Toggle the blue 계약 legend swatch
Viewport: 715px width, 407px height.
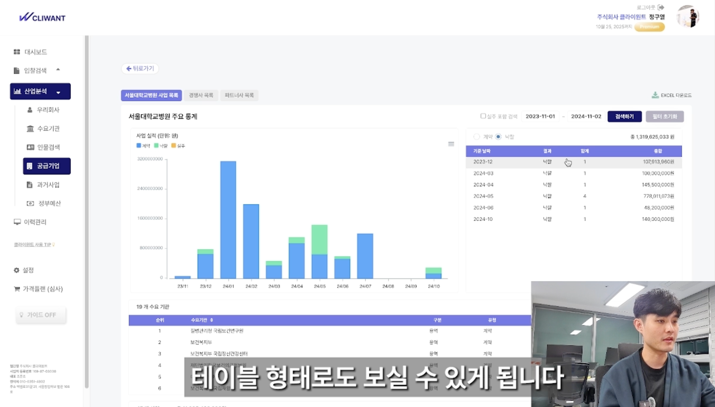(x=139, y=145)
